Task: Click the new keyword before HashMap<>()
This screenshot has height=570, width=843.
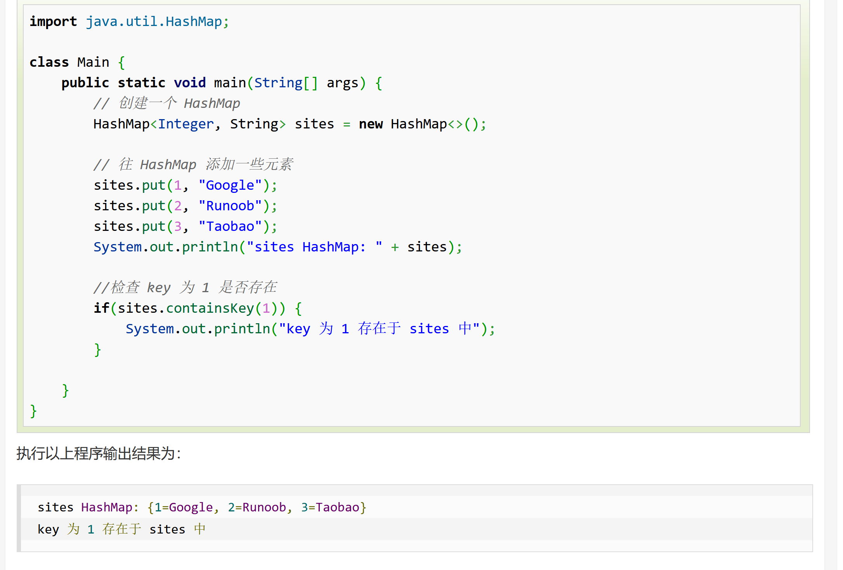Action: click(x=371, y=124)
